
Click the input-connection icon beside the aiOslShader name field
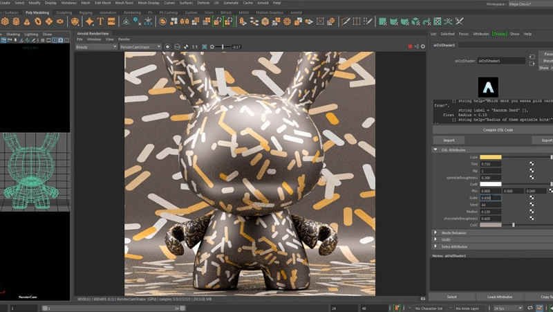(532, 57)
